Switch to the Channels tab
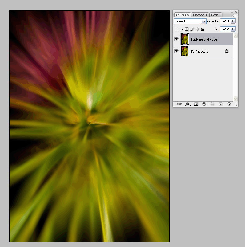This screenshot has width=245, height=247. (x=200, y=15)
